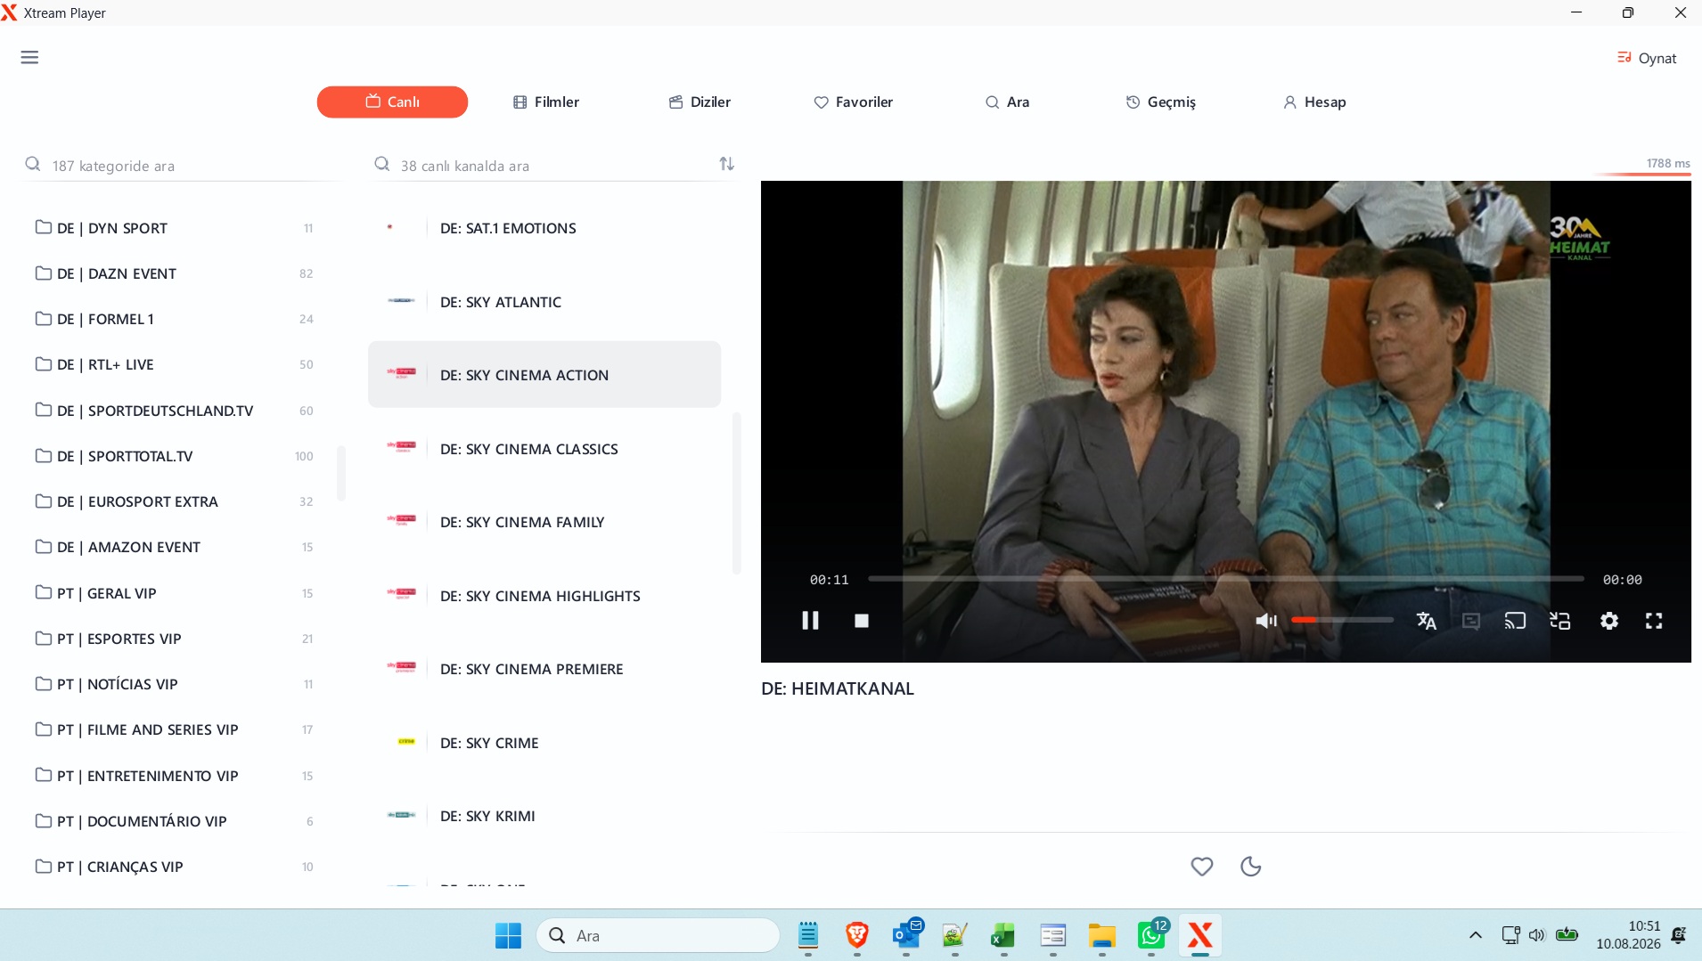
Task: Click the category list scrollbar
Action: click(341, 473)
